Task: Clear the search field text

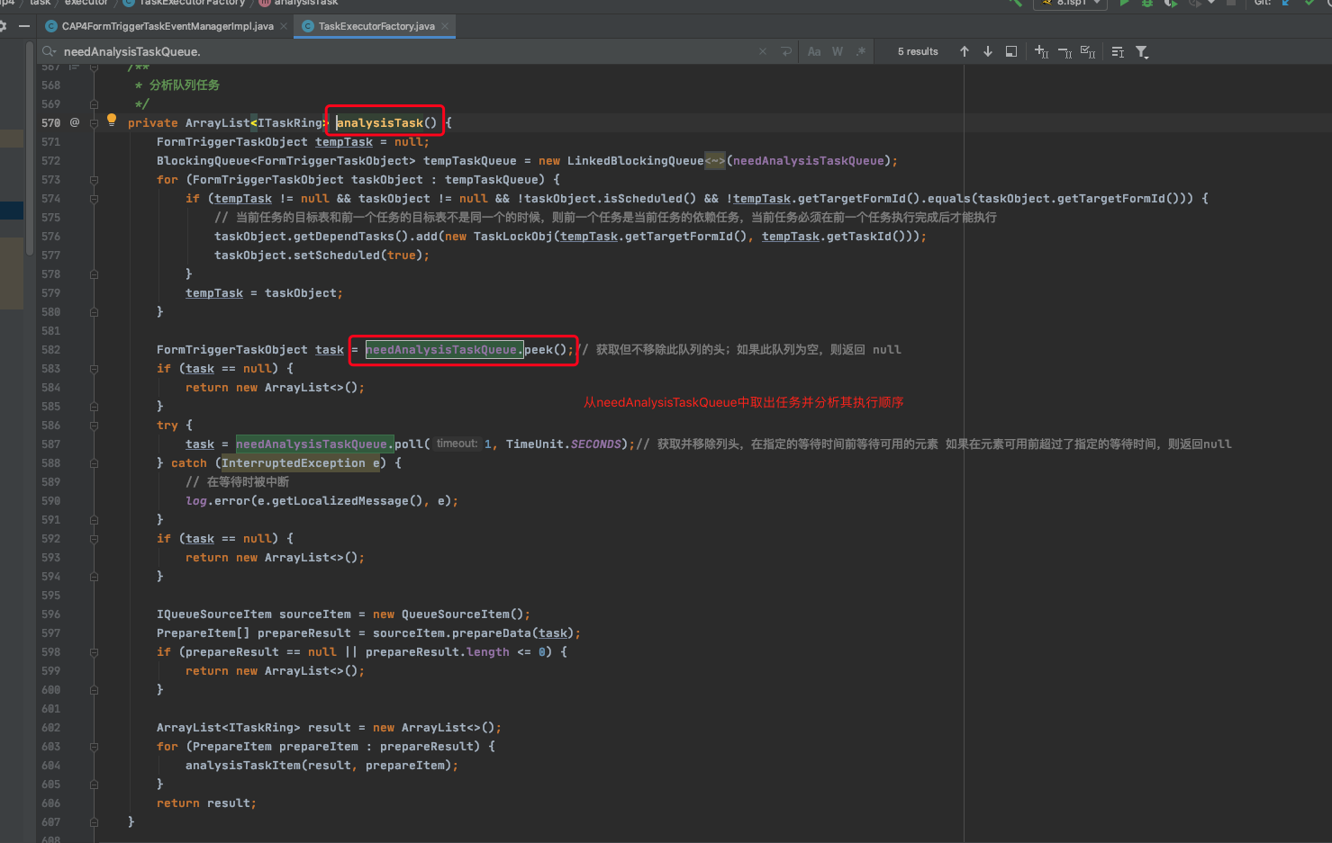Action: pos(763,52)
